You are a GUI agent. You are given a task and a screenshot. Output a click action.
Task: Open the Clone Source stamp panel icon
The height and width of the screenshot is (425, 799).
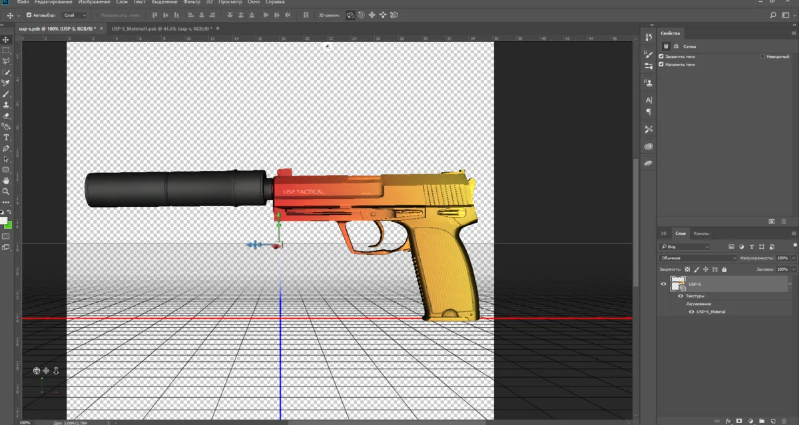[649, 82]
